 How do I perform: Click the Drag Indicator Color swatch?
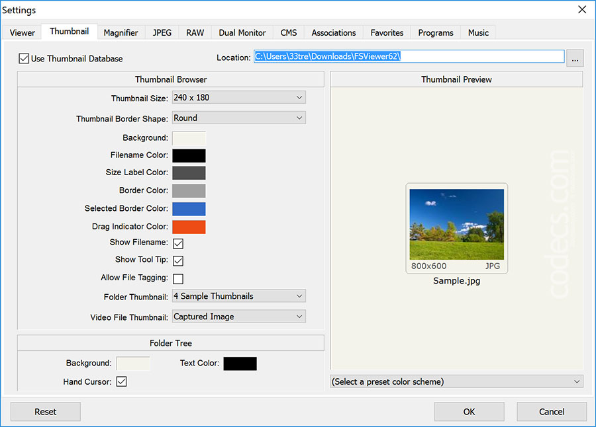[x=189, y=227]
